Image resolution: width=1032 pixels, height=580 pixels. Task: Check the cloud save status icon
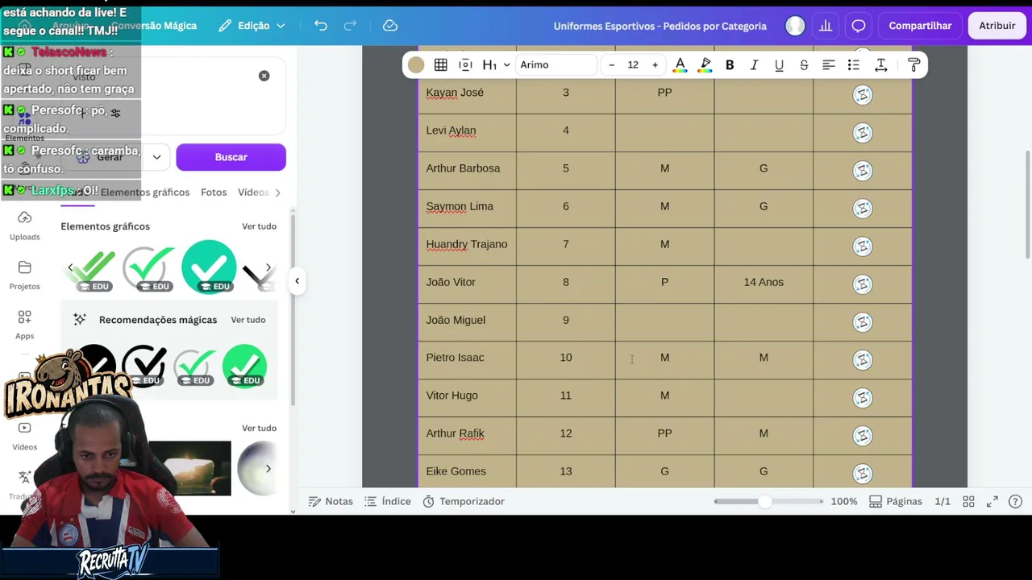point(390,26)
